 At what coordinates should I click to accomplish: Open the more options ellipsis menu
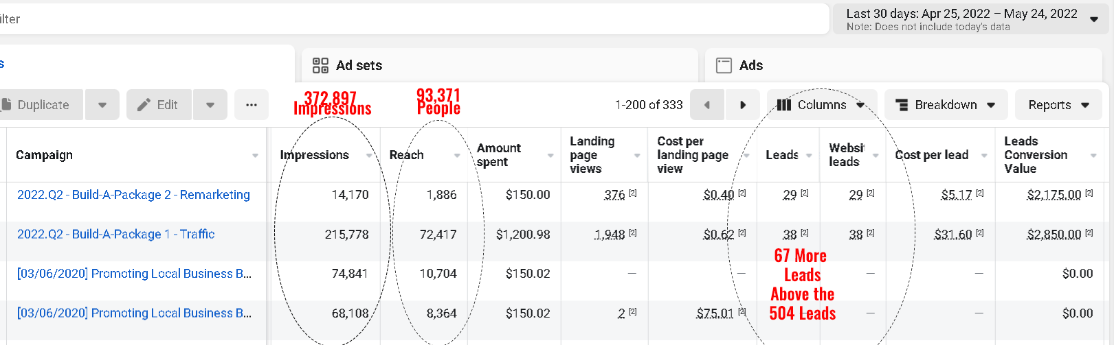tap(252, 105)
